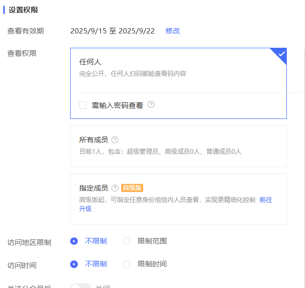Click the 修改 link beside 查看有效期
Viewport: 305px width, 288px height.
click(173, 31)
